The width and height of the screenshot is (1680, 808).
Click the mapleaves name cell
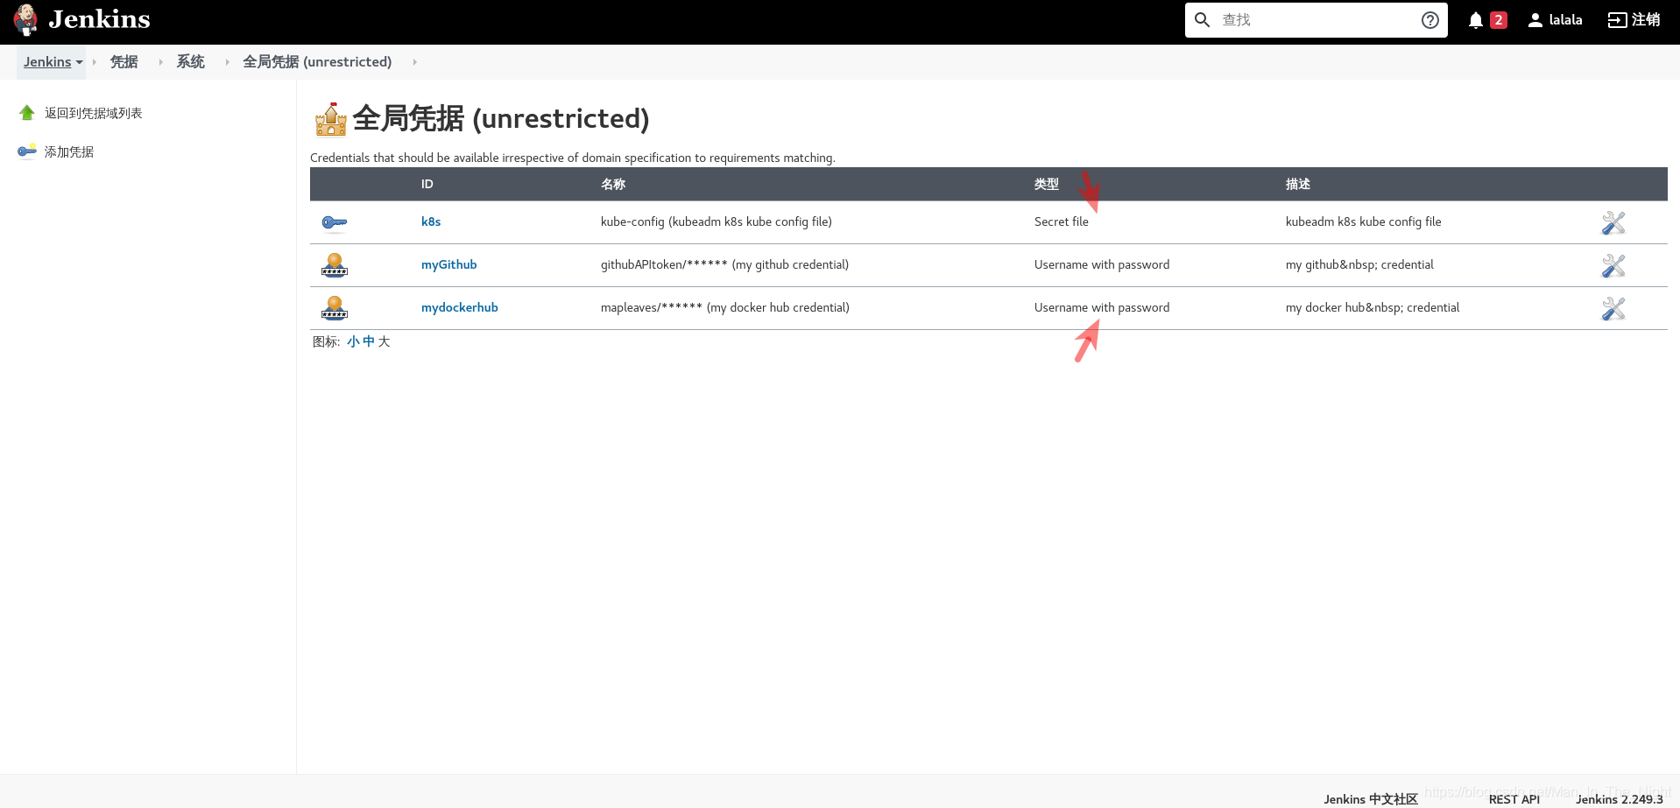click(x=725, y=307)
